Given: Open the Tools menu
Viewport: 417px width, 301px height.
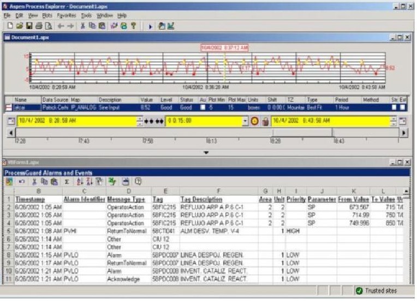Looking at the screenshot, I should click(86, 15).
